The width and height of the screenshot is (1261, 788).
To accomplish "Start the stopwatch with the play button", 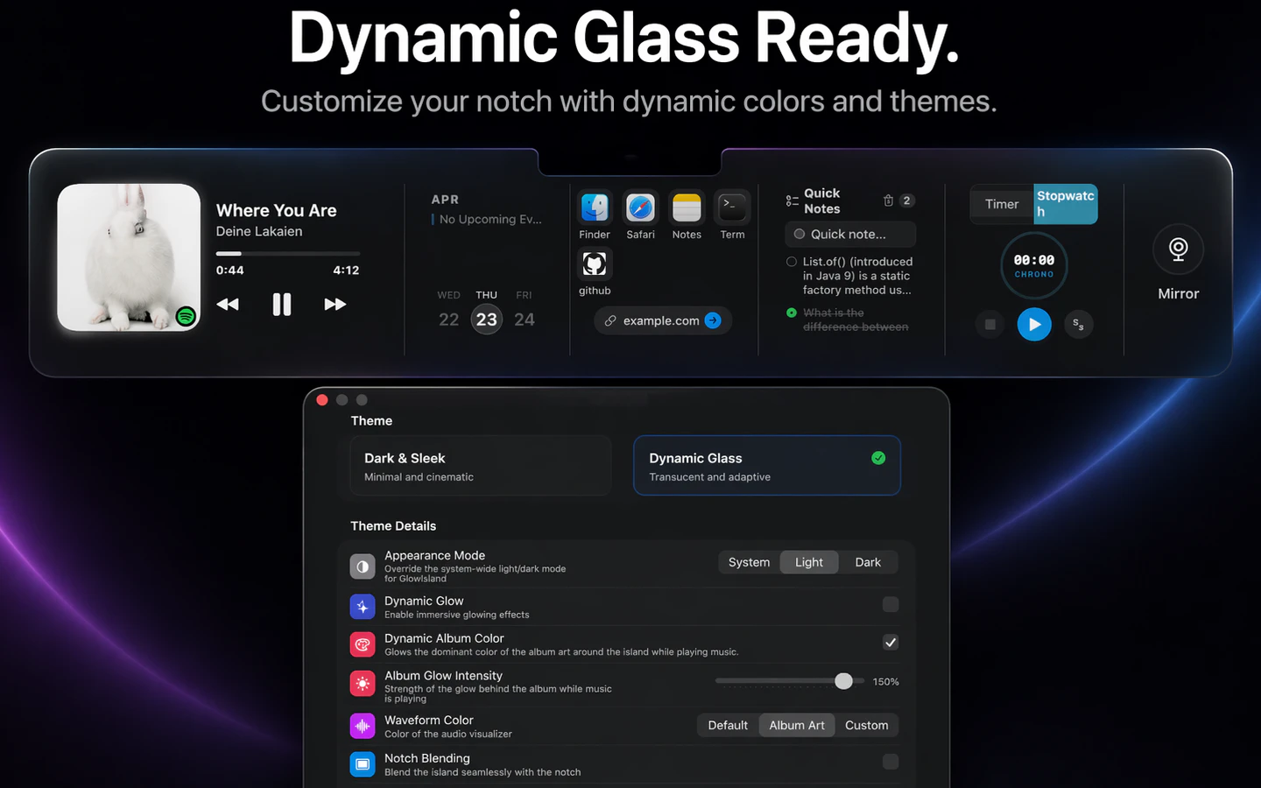I will (1034, 324).
